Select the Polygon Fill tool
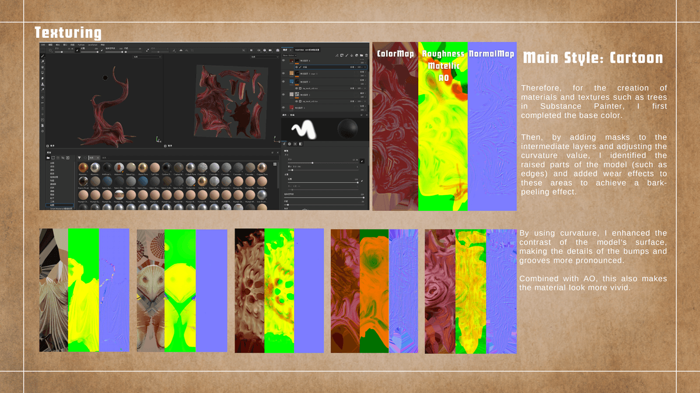Screen dimensions: 700x393 (43, 73)
